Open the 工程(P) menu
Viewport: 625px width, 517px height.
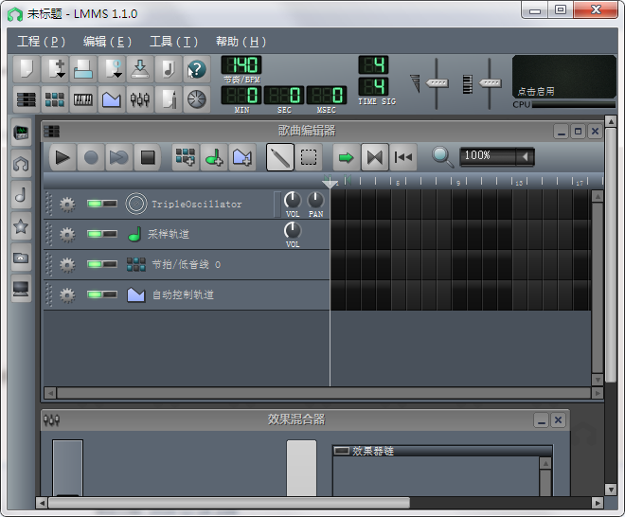click(42, 42)
